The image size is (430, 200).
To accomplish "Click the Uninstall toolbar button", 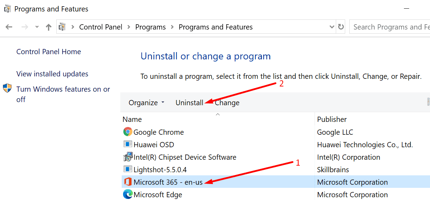I will (x=189, y=103).
